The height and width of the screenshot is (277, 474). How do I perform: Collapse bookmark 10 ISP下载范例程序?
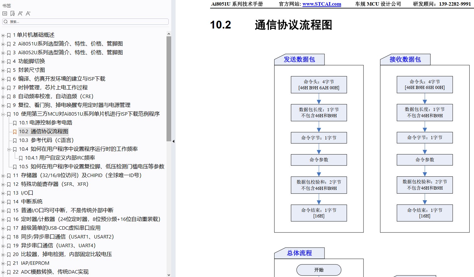pyautogui.click(x=3, y=114)
